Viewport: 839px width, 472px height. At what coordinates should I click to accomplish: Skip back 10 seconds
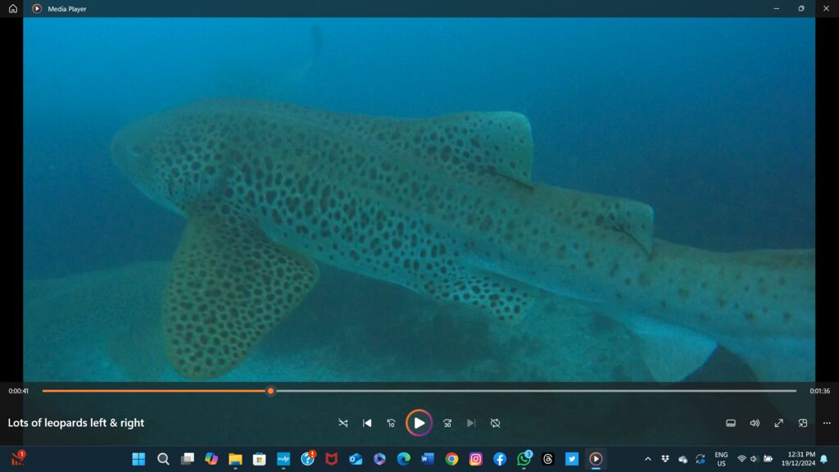pos(391,423)
